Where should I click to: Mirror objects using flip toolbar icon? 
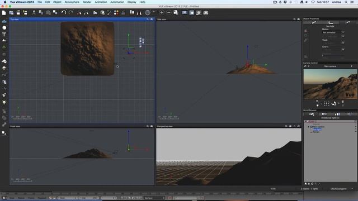139,13
